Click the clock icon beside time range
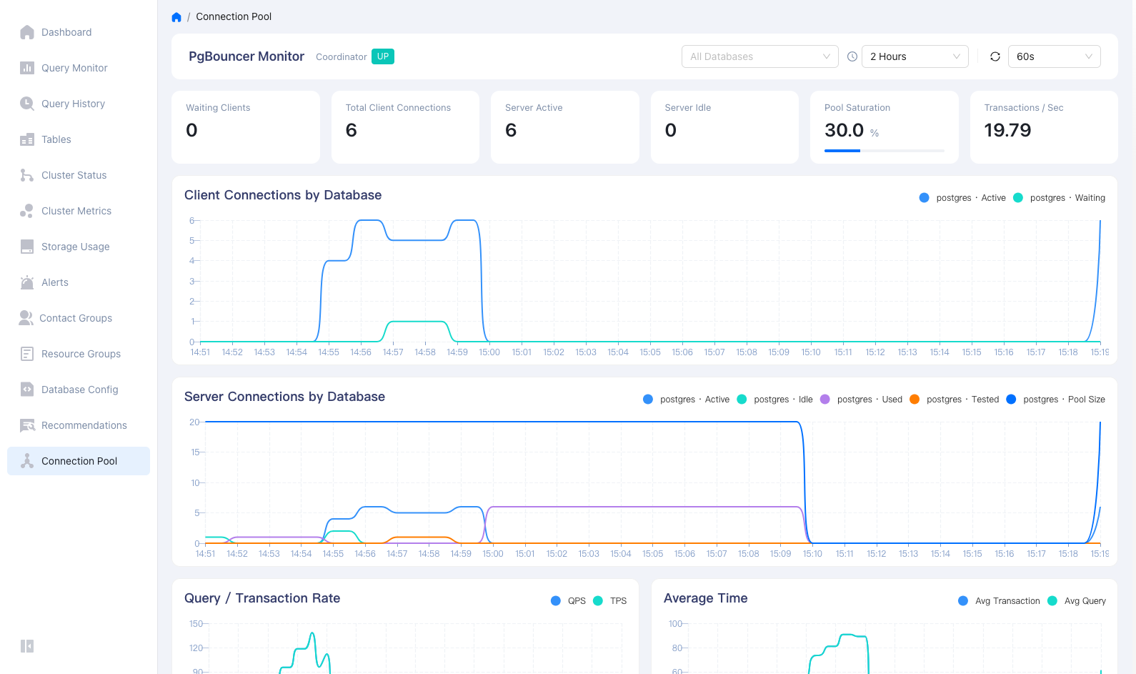 pos(852,56)
